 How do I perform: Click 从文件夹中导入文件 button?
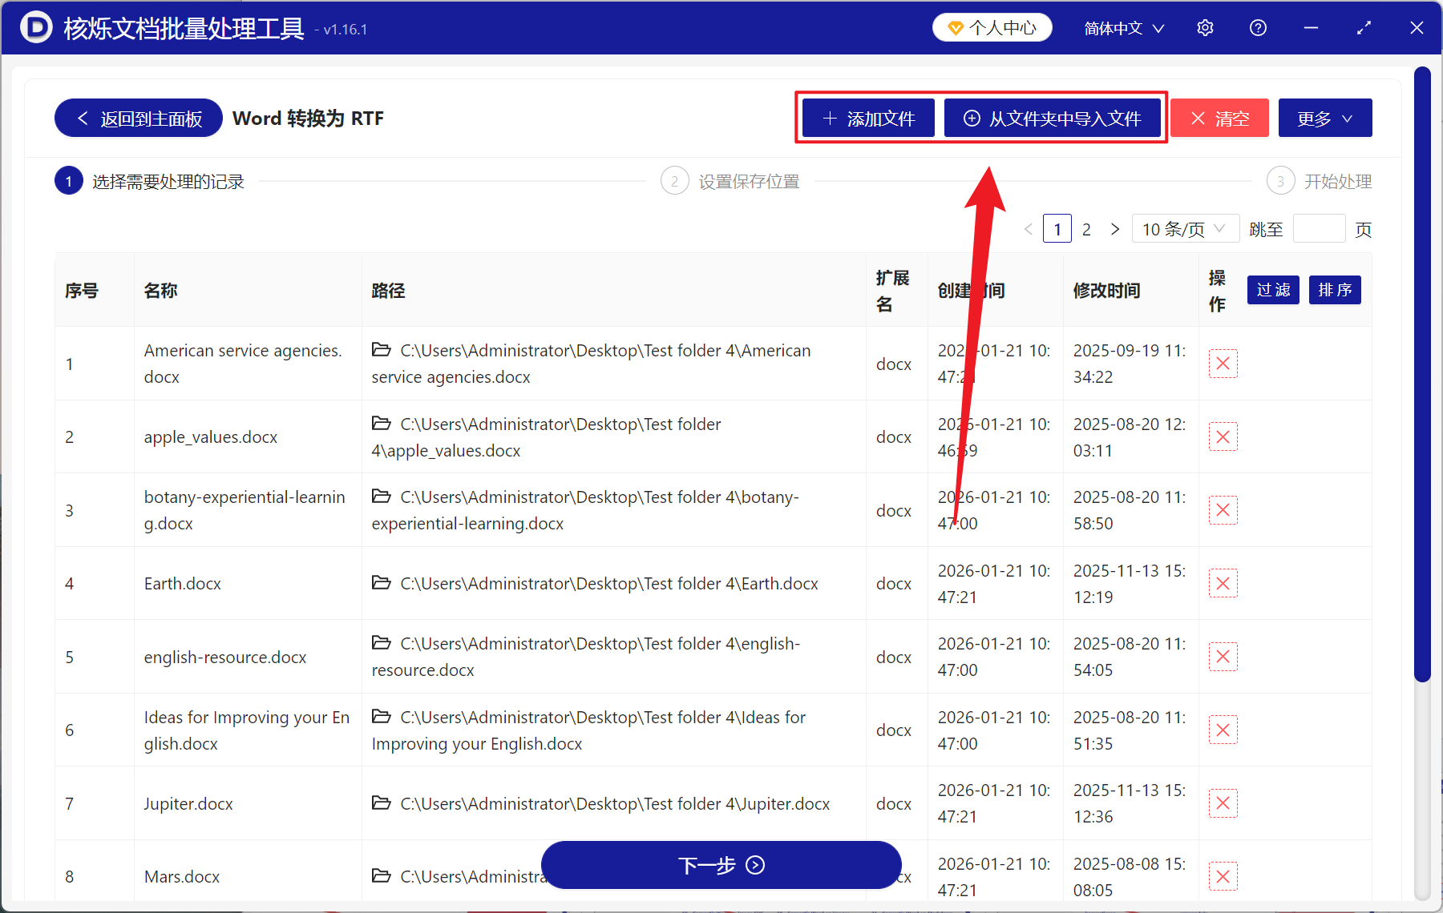[x=1053, y=118]
